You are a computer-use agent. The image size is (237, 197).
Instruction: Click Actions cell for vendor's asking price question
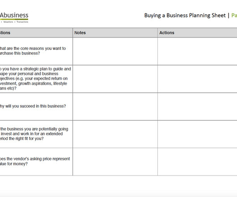tap(197, 162)
